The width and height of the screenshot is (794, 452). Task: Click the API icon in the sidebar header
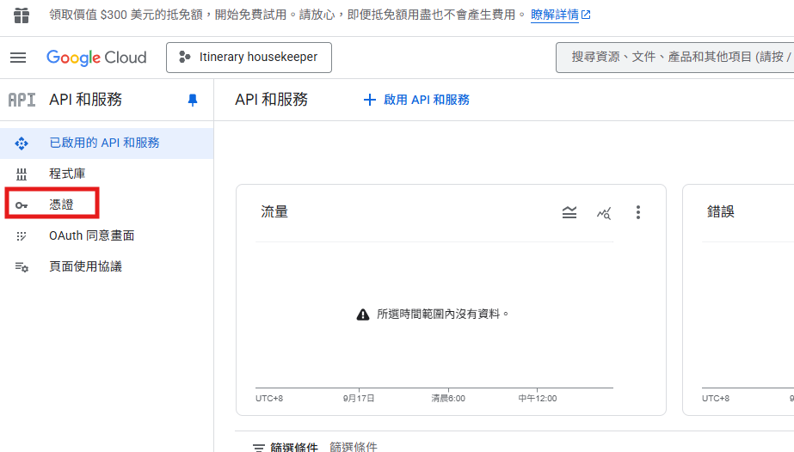tap(22, 100)
